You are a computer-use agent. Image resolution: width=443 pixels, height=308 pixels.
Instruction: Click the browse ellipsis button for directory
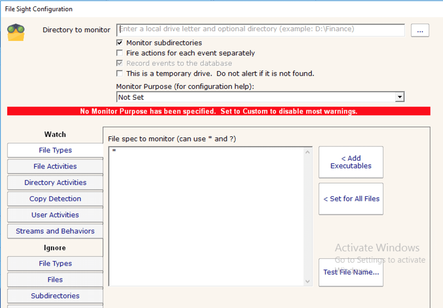click(420, 31)
